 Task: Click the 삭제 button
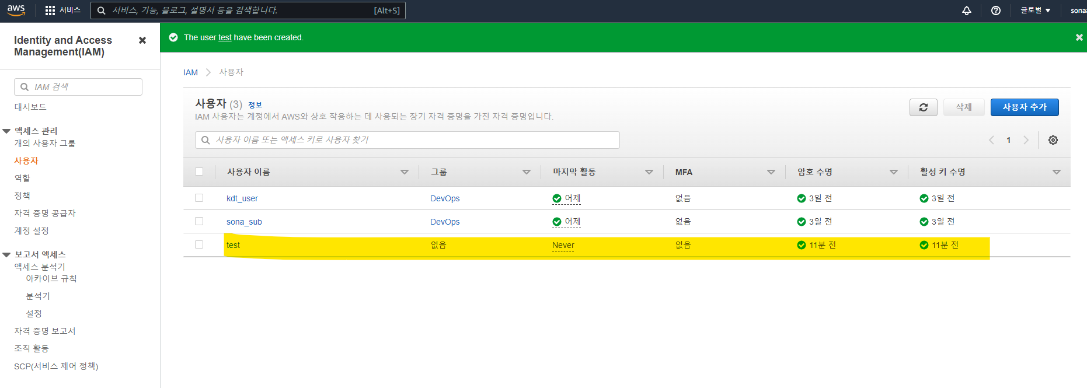click(964, 107)
